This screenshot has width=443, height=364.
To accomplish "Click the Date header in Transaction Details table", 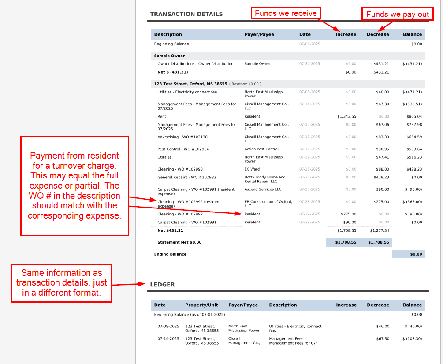I will [305, 34].
